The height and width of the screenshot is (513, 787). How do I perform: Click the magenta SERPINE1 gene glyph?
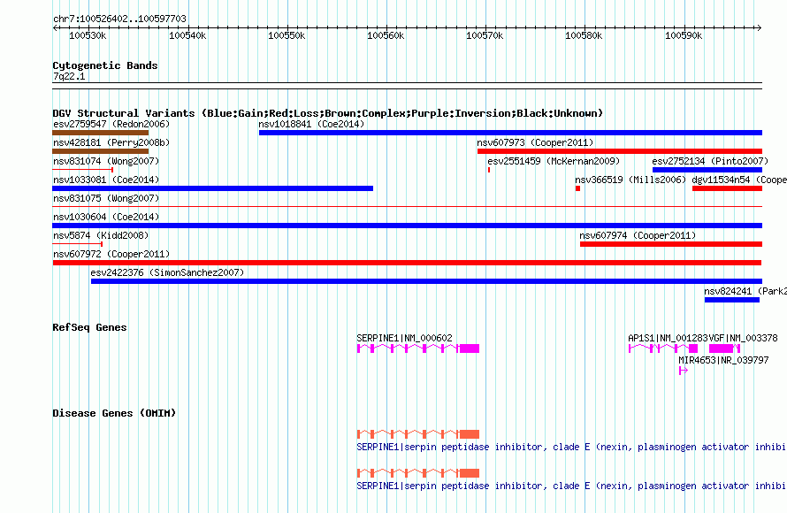[418, 348]
